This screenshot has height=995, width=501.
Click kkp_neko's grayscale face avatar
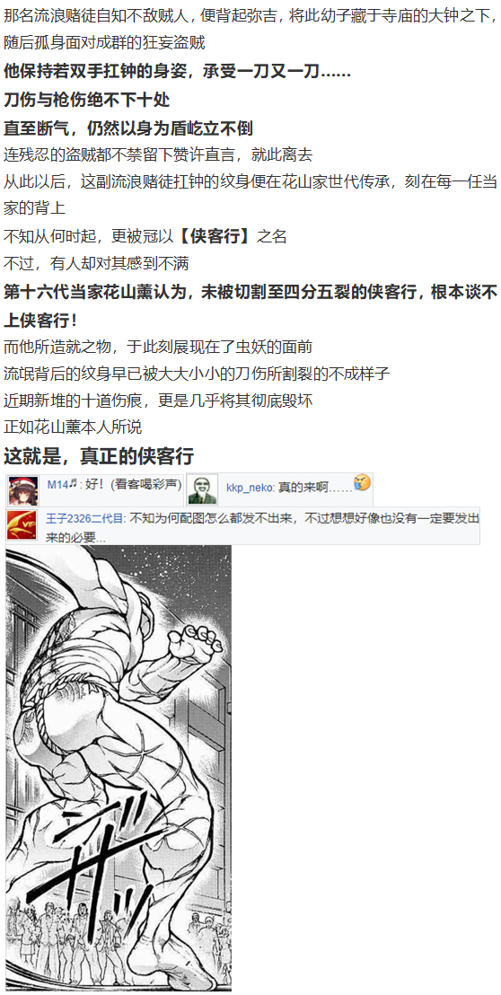coord(202,490)
